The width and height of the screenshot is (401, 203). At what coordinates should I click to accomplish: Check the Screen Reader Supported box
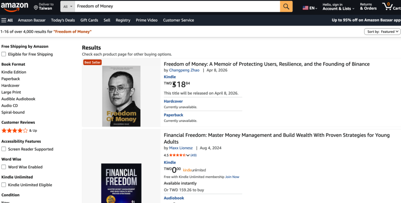point(4,149)
